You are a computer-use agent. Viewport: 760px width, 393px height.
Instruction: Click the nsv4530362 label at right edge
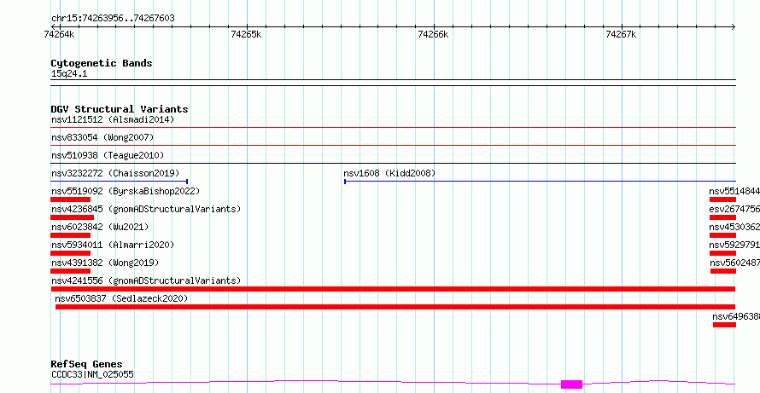coord(734,227)
